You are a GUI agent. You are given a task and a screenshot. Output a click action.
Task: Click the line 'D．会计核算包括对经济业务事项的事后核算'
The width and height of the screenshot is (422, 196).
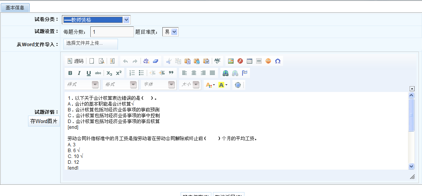[x=114, y=121]
